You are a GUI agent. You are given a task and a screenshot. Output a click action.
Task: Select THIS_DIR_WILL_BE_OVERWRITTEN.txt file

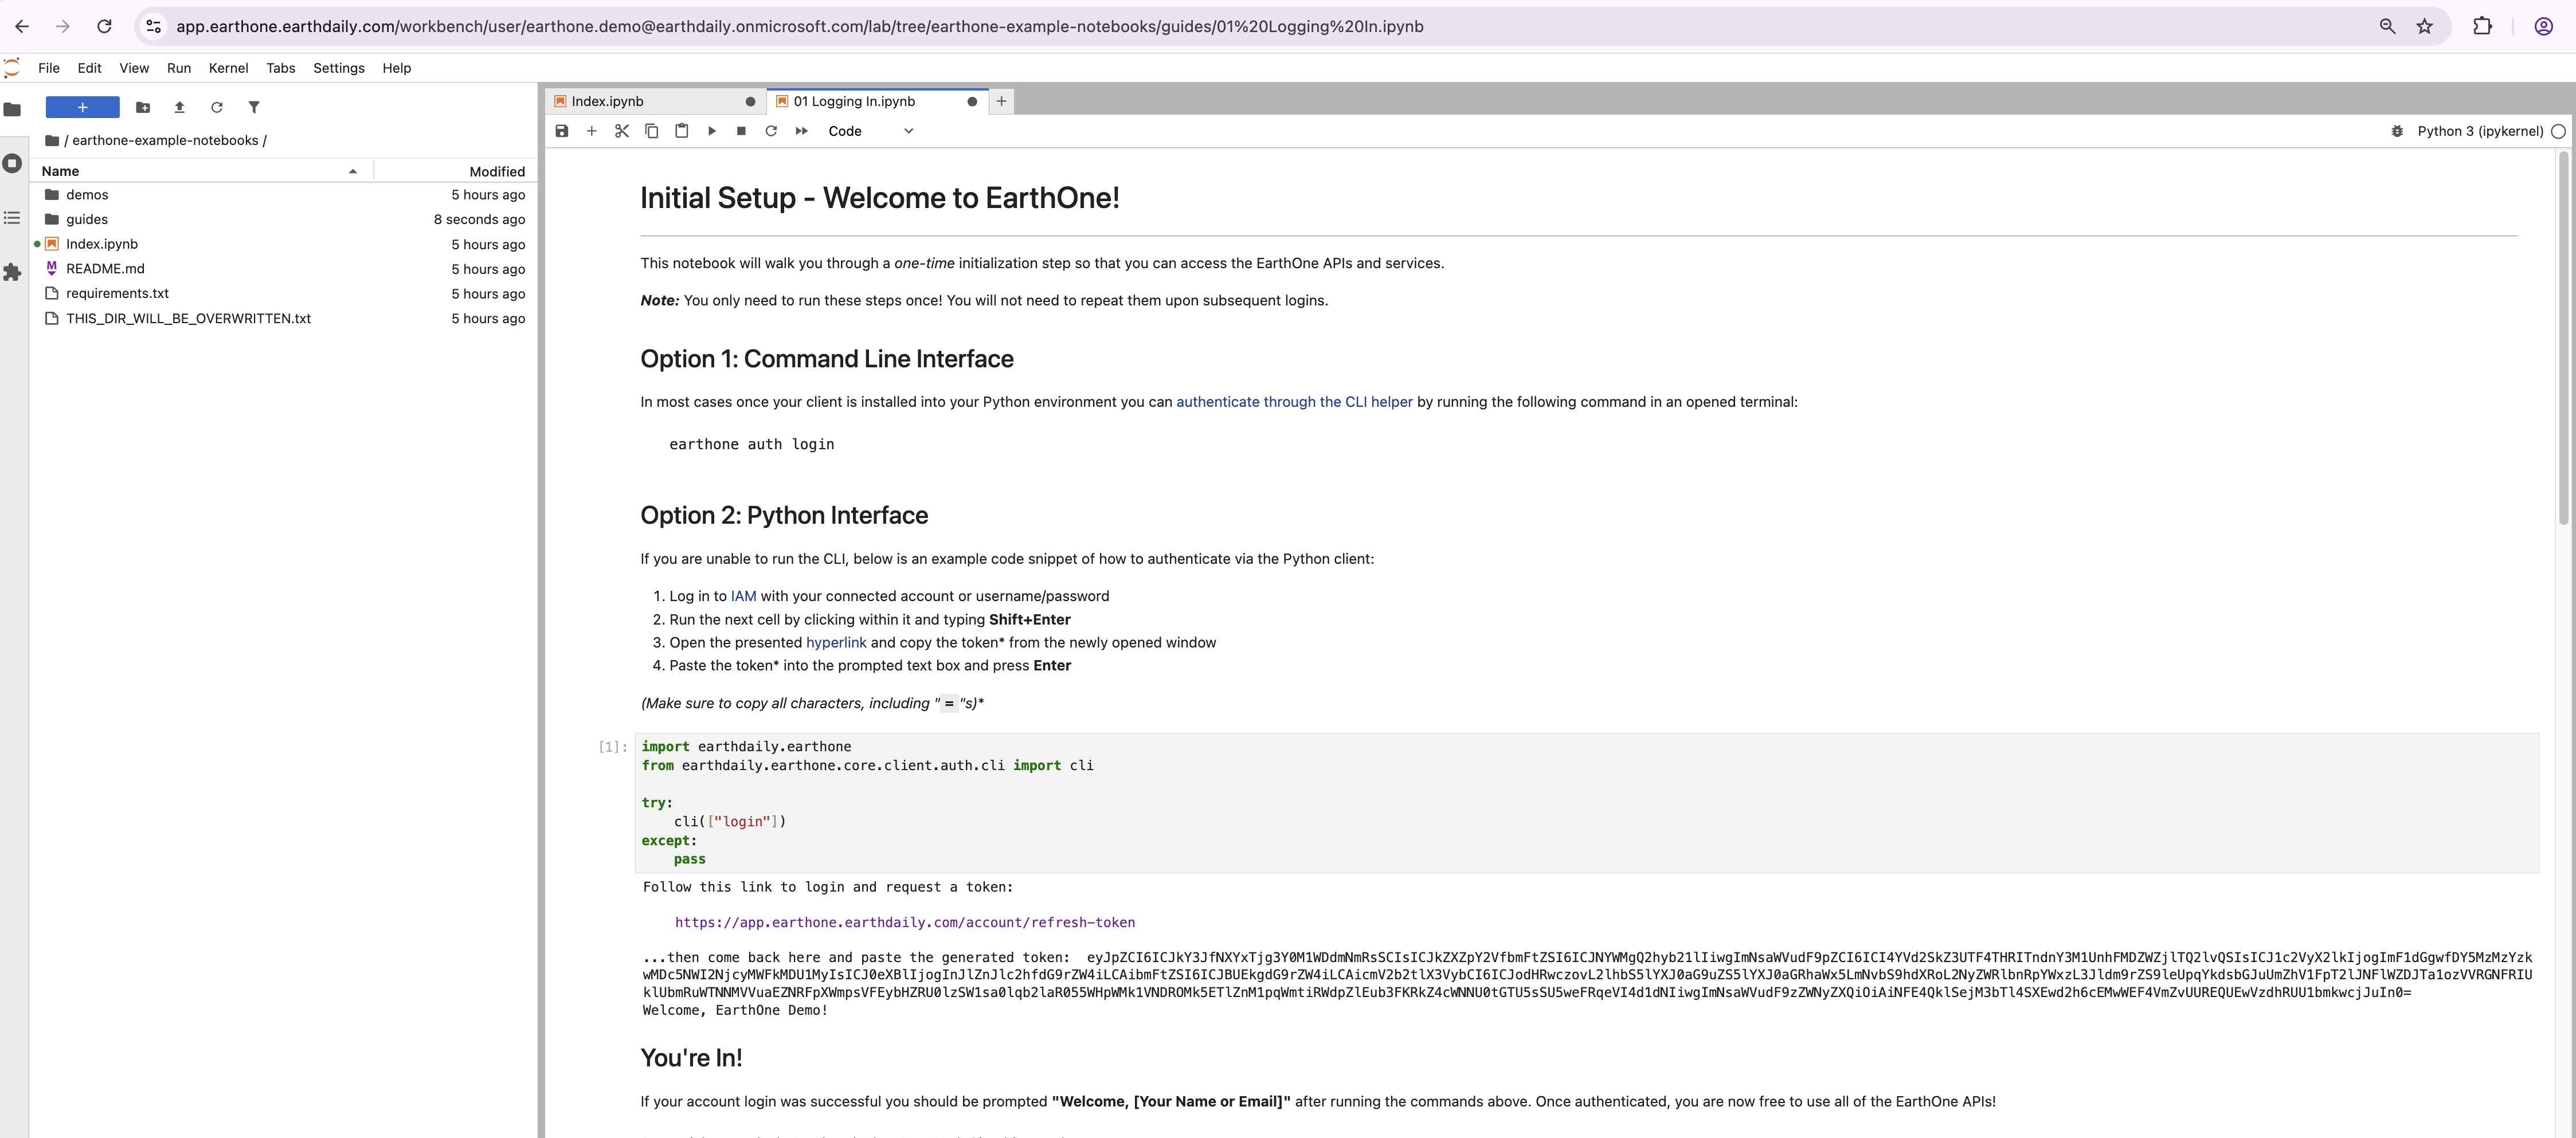coord(284,318)
